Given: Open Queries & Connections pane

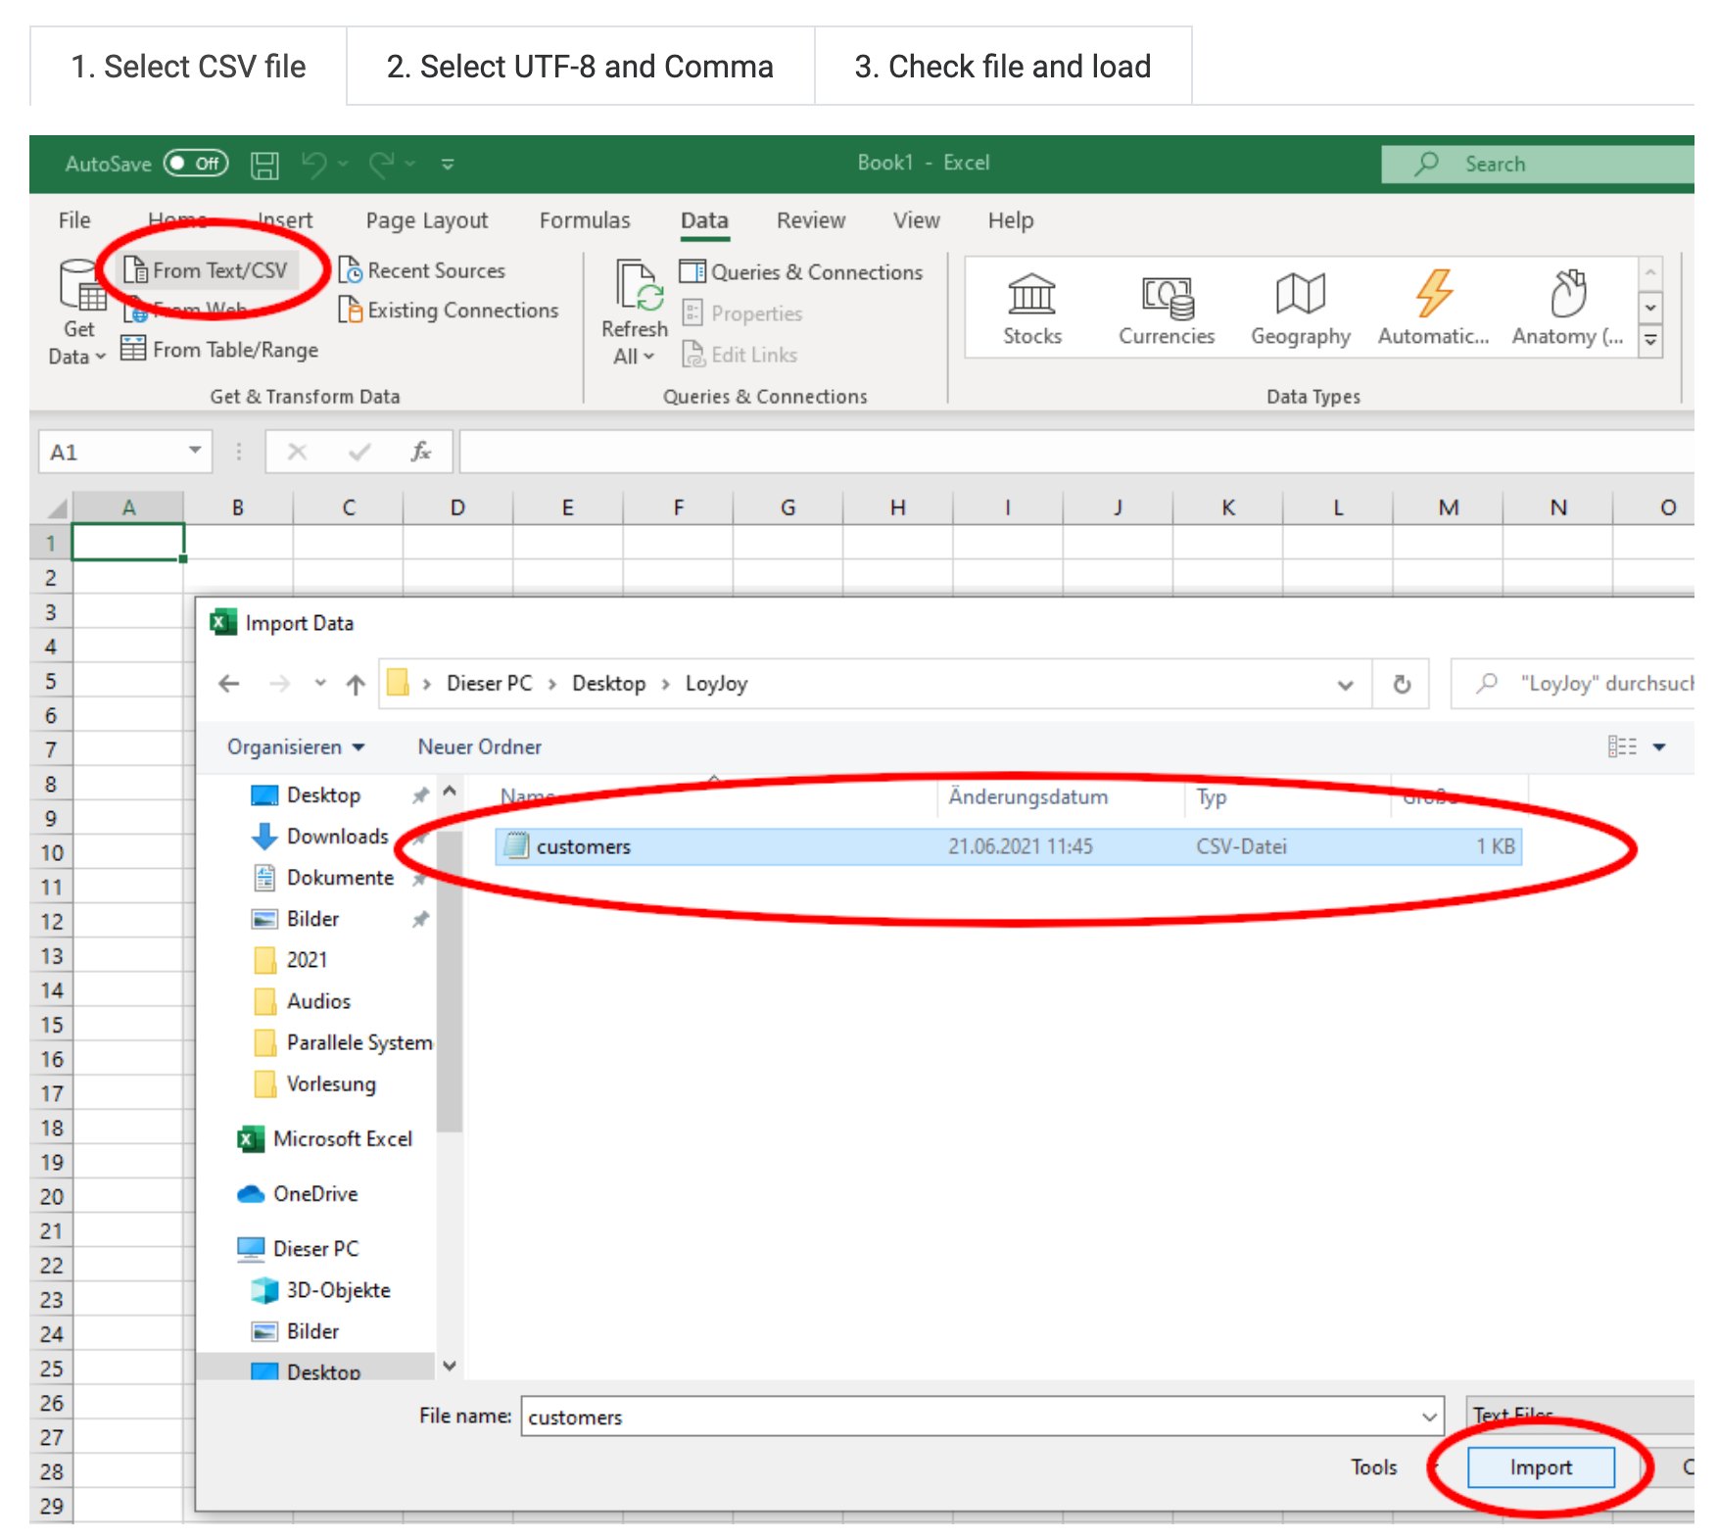Looking at the screenshot, I should pyautogui.click(x=805, y=271).
